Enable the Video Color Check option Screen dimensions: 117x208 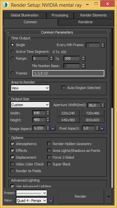click(x=13, y=164)
